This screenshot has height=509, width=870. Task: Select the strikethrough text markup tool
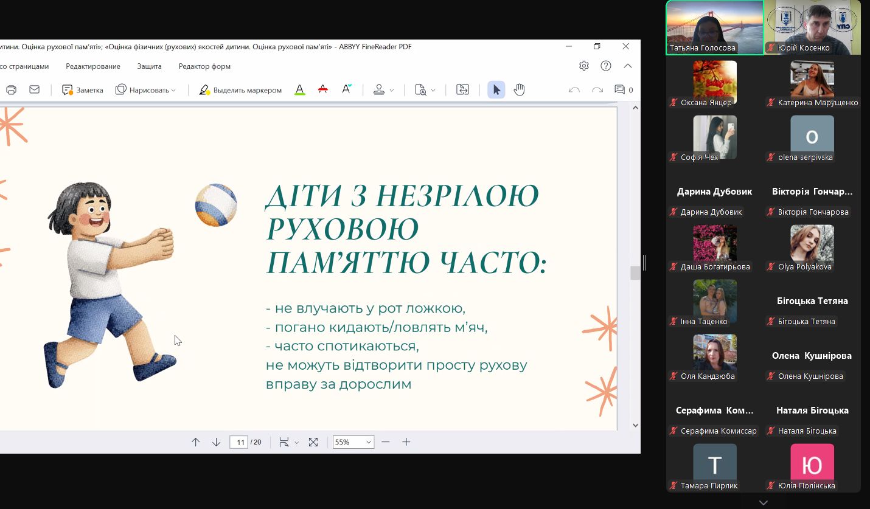pos(323,90)
